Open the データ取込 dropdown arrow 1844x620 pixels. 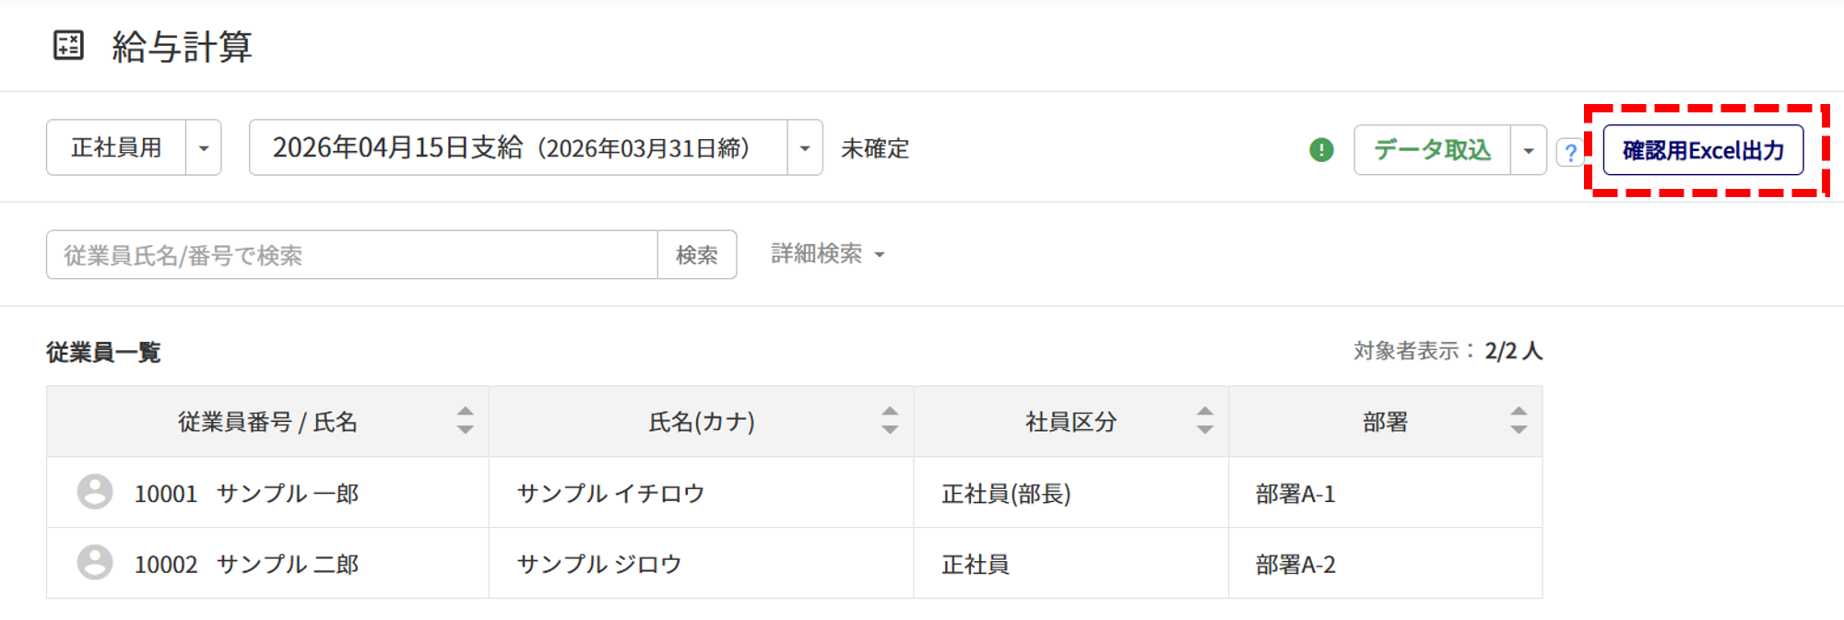(x=1529, y=150)
